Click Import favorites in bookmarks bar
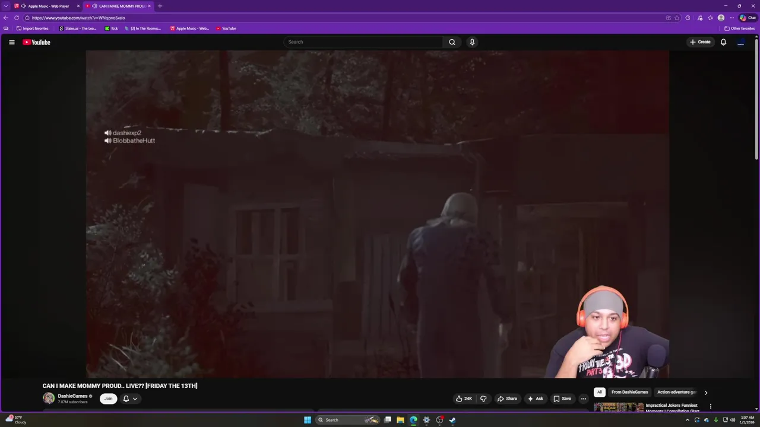Image resolution: width=760 pixels, height=427 pixels. (x=32, y=28)
